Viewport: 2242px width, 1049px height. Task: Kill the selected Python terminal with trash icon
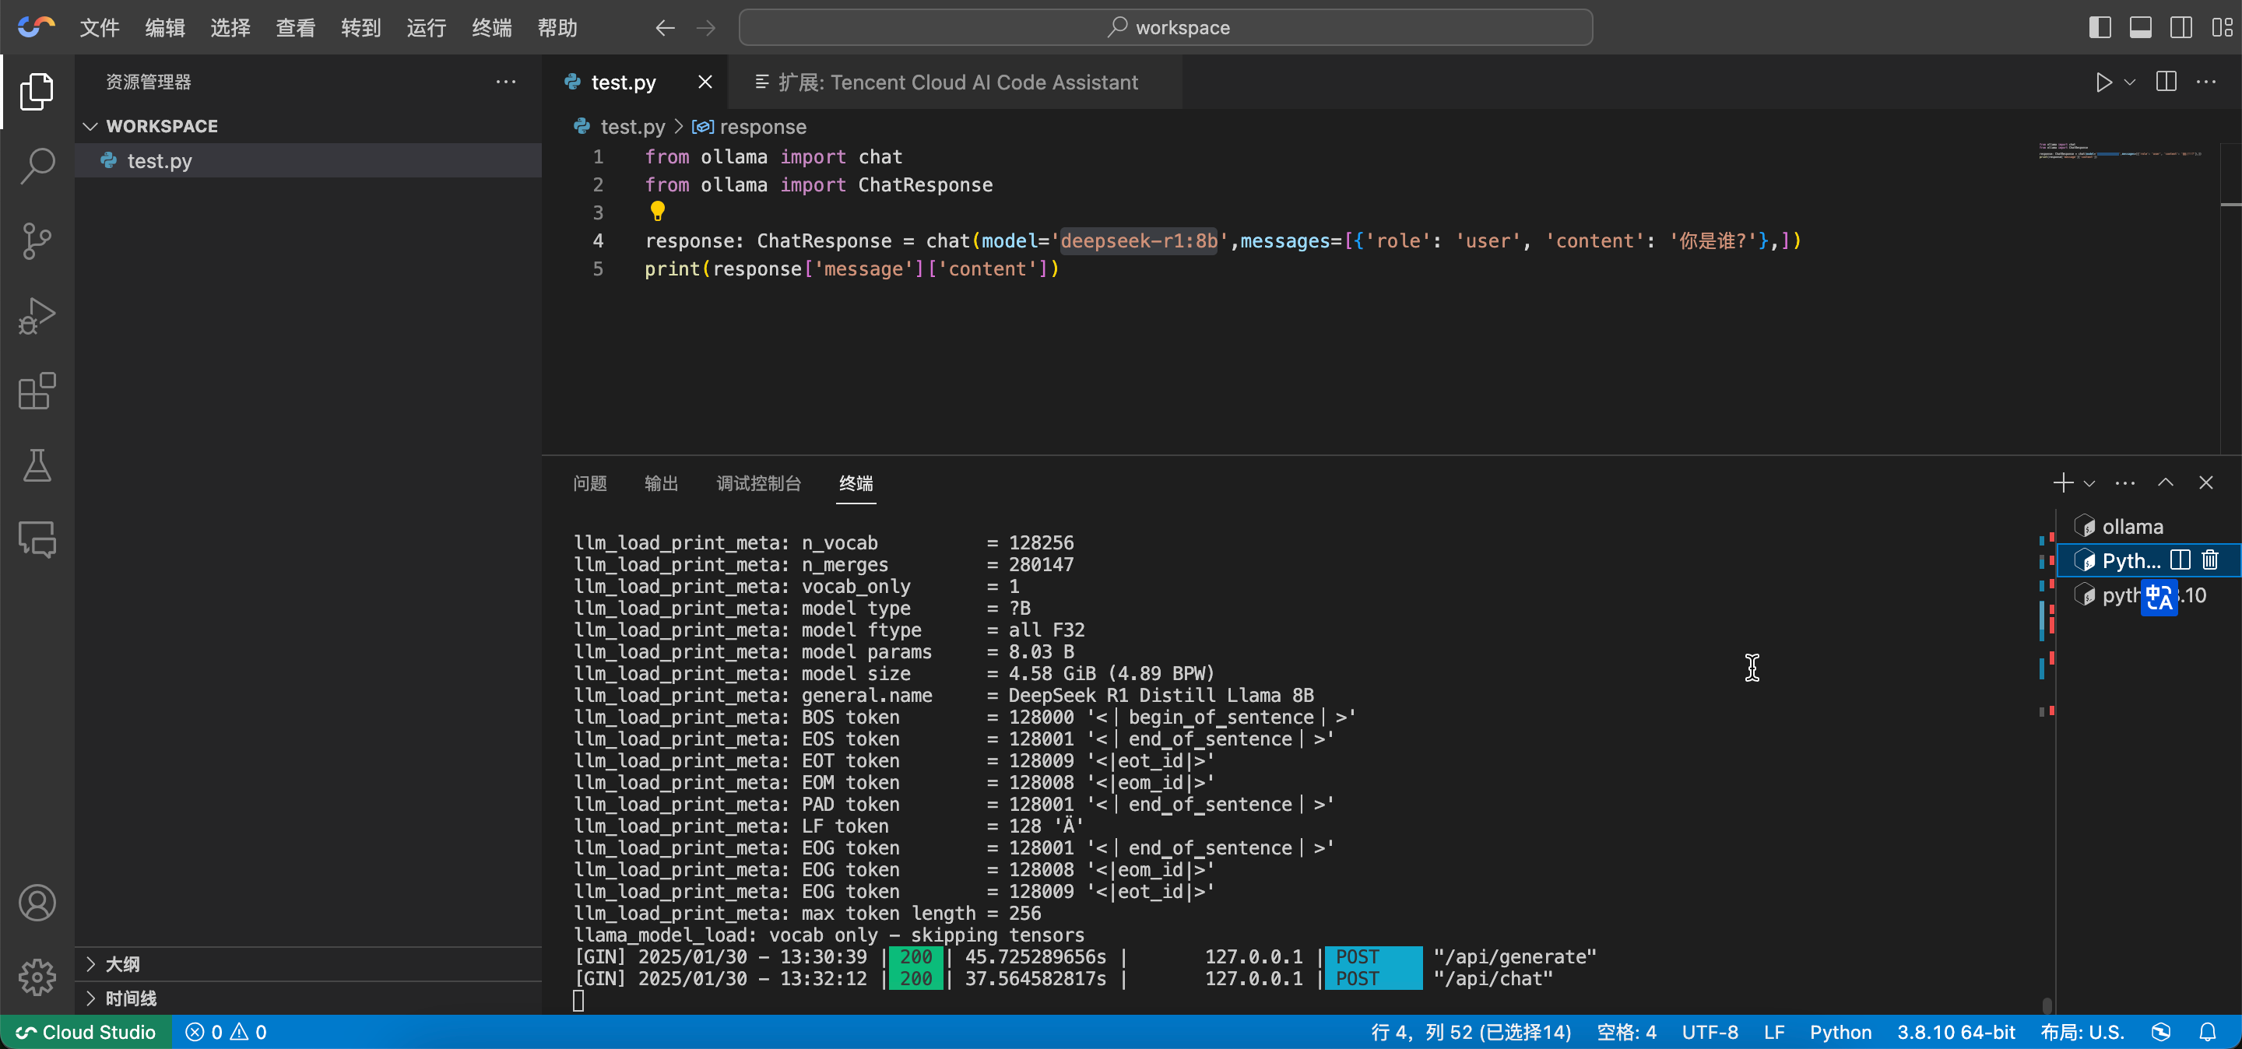pos(2210,560)
